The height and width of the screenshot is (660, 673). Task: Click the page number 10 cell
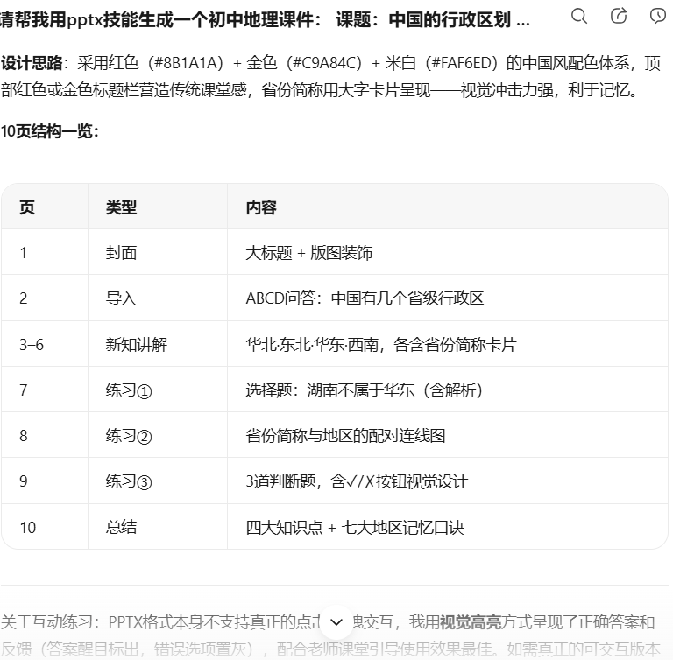coord(45,527)
